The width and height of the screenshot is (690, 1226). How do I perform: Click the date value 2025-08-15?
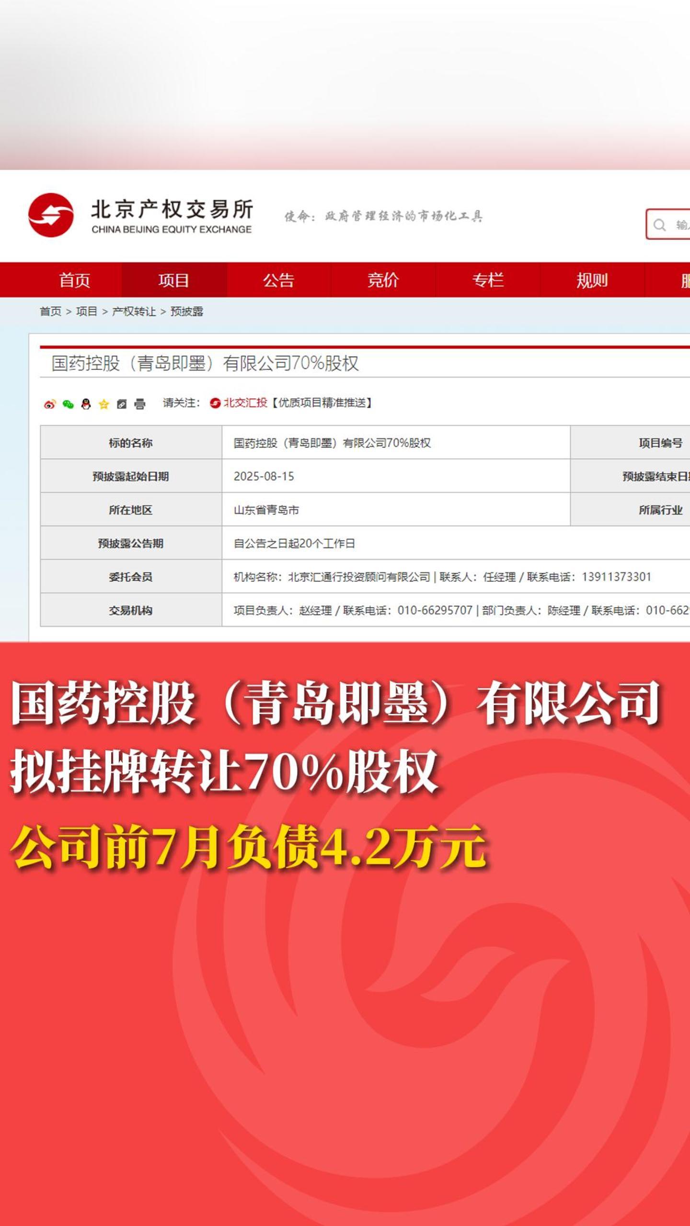(264, 477)
